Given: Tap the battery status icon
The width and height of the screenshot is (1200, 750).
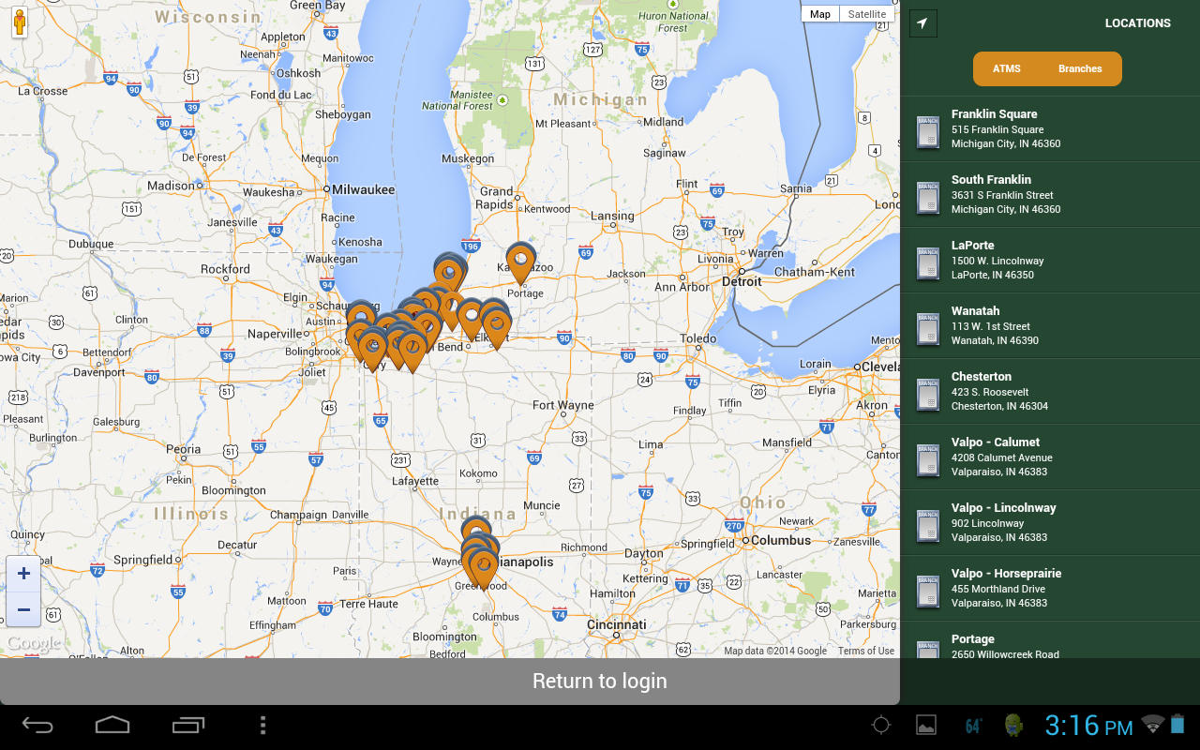Looking at the screenshot, I should tap(1178, 724).
